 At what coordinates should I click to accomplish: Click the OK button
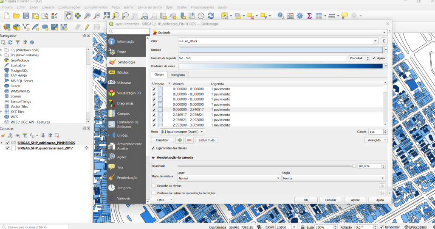pos(306,200)
